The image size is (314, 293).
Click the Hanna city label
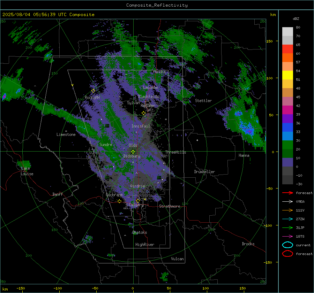pyautogui.click(x=244, y=155)
